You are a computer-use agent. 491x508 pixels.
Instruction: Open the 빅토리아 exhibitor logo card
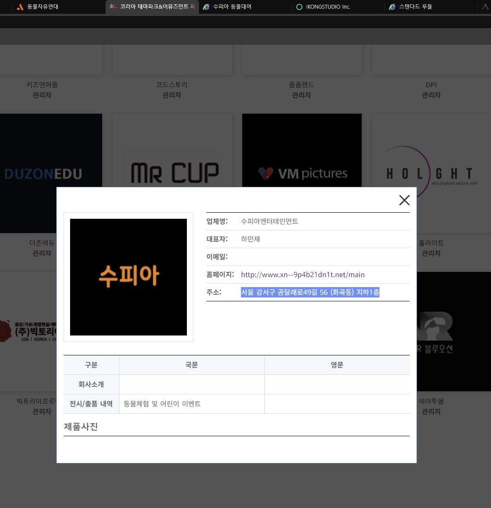coord(28,332)
